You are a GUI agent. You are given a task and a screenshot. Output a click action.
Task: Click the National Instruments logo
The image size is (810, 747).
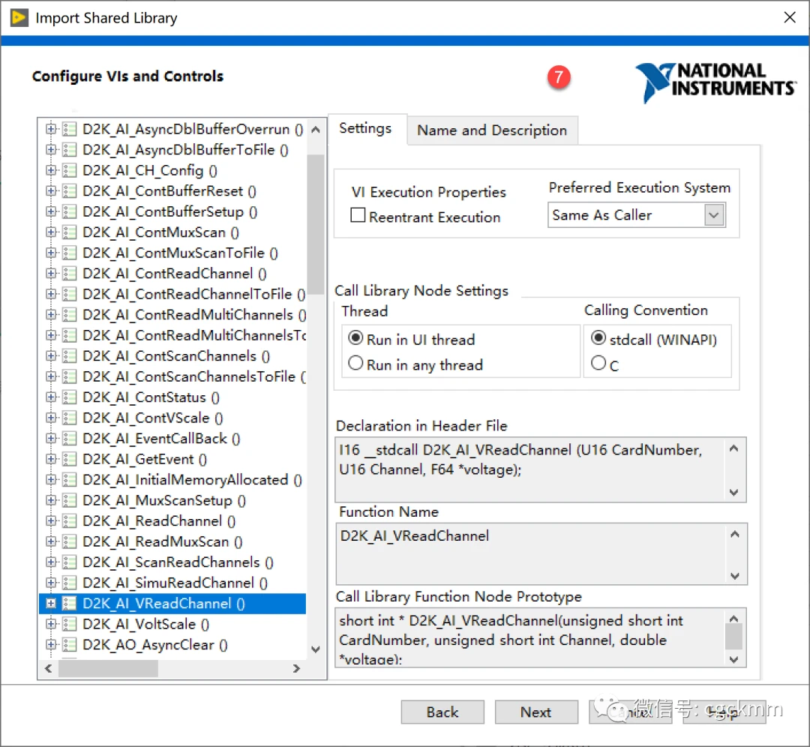click(715, 81)
